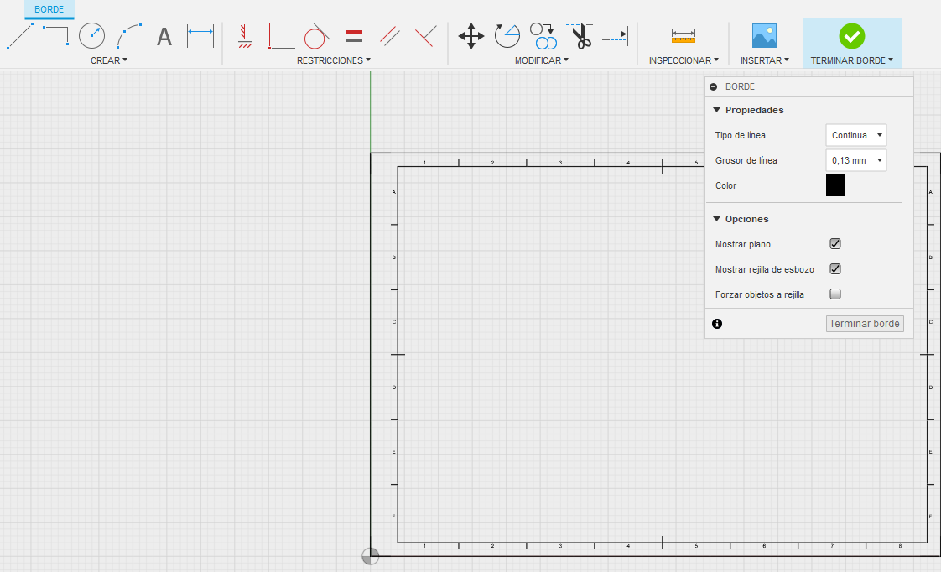Viewport: 941px width, 572px height.
Task: Click the Grosor de línea label
Action: (x=746, y=160)
